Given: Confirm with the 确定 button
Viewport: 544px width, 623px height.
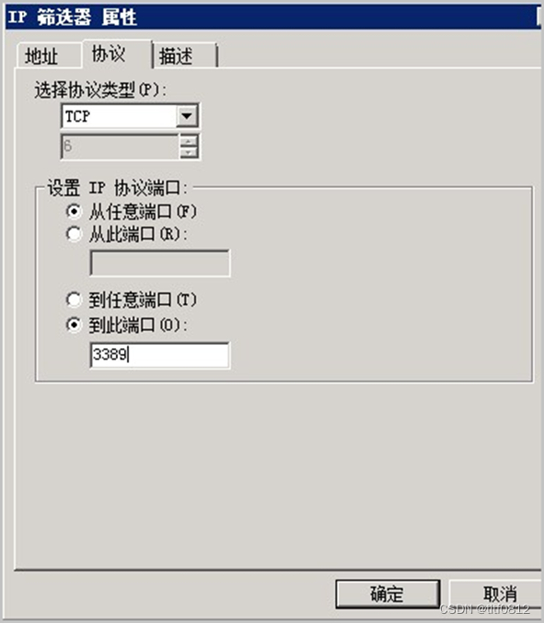Looking at the screenshot, I should [388, 594].
